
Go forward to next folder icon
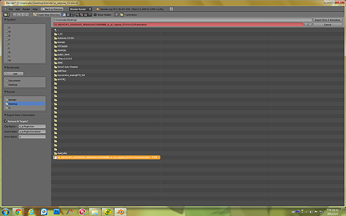19,14
